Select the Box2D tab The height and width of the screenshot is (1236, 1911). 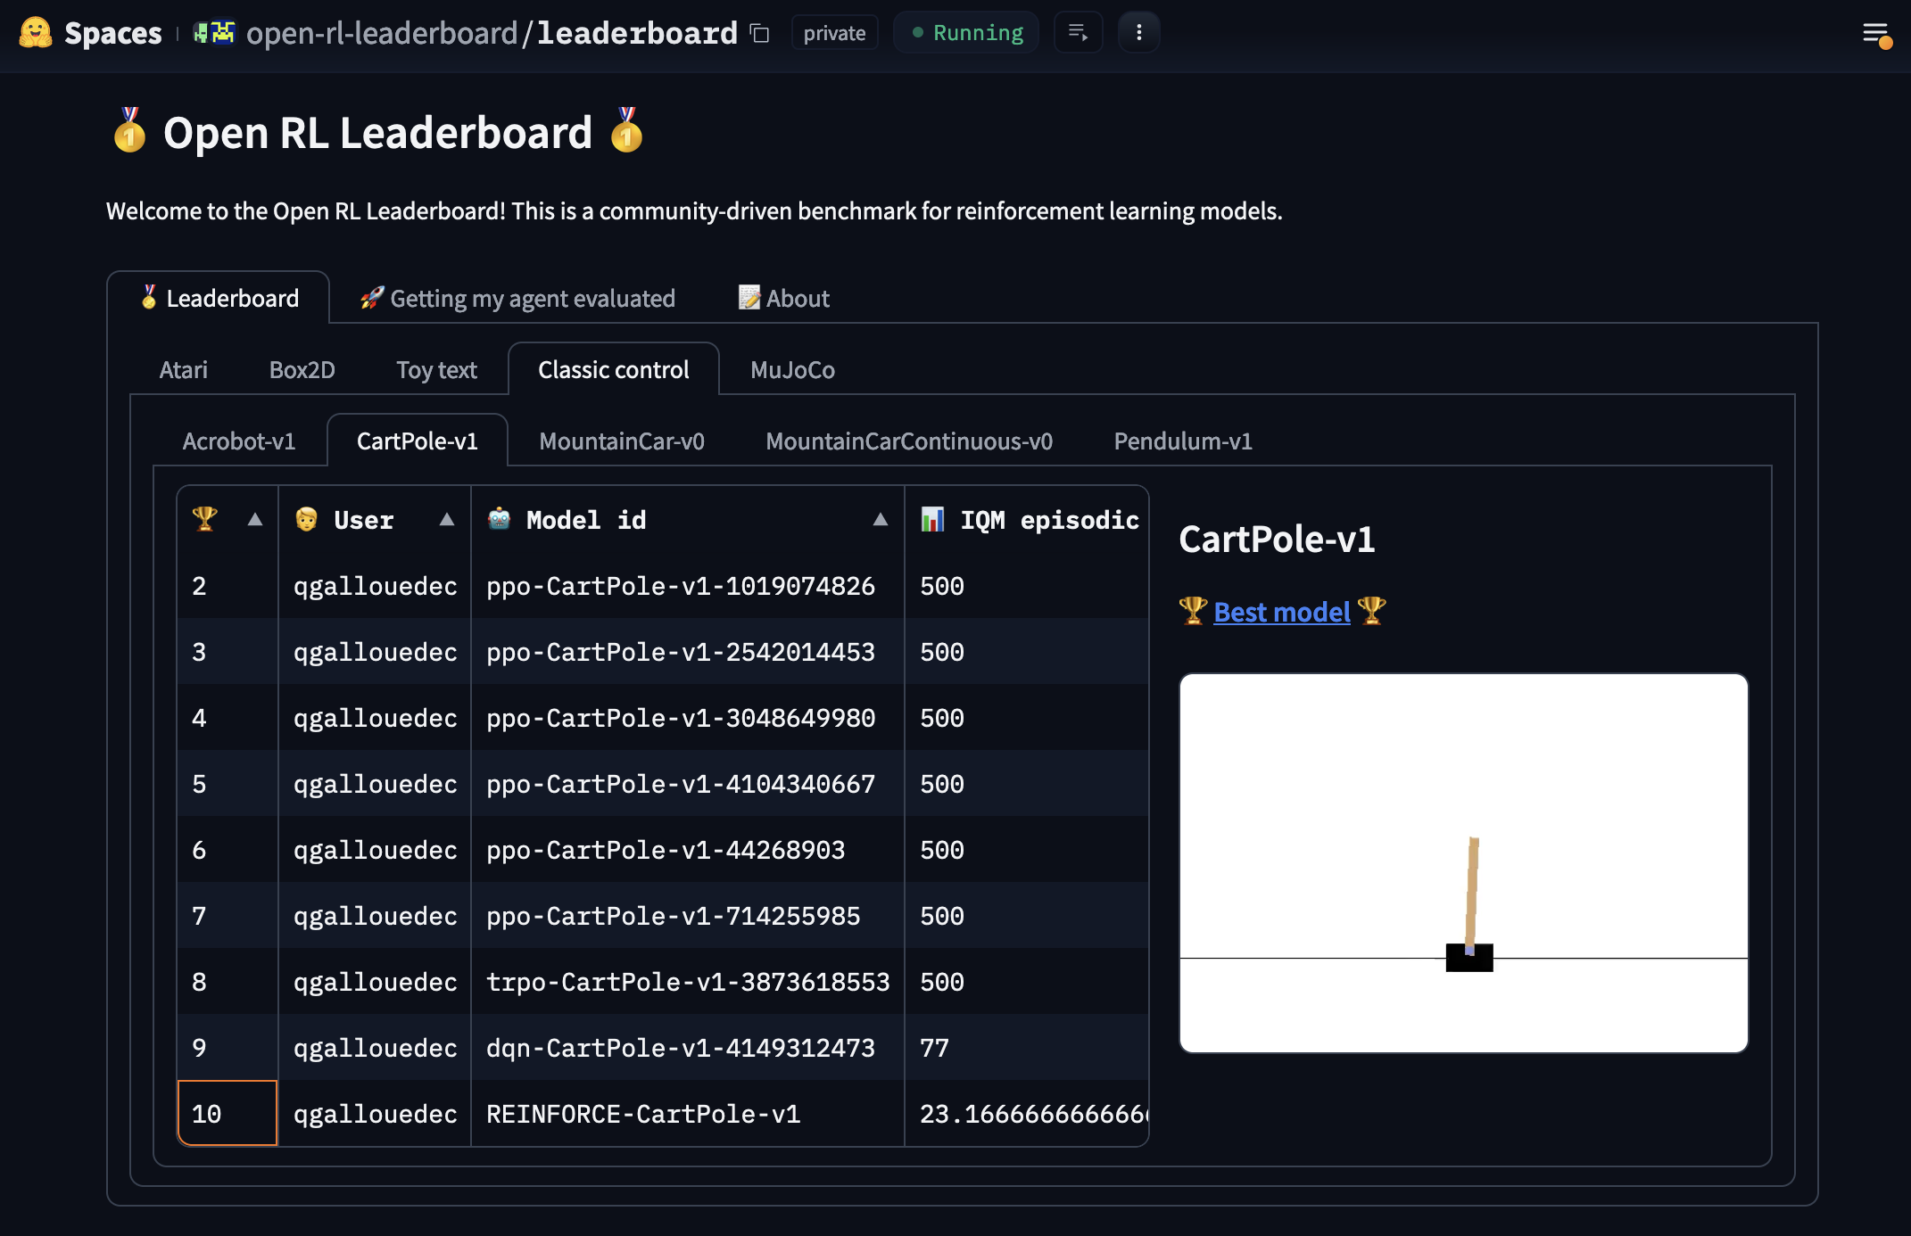[x=302, y=369]
